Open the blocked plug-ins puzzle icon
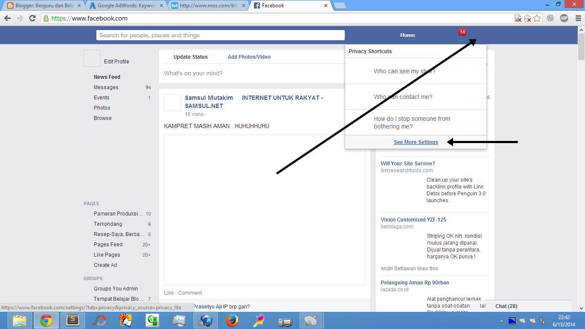Image resolution: width=585 pixels, height=329 pixels. [528, 18]
